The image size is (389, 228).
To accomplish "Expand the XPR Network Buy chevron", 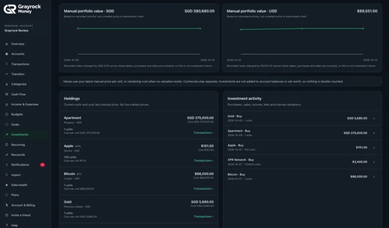I will click(x=374, y=162).
